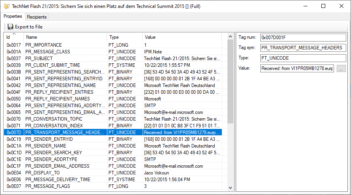Open the ellipsis button next to Value field
Image resolution: width=351 pixels, height=195 pixels.
(341, 68)
